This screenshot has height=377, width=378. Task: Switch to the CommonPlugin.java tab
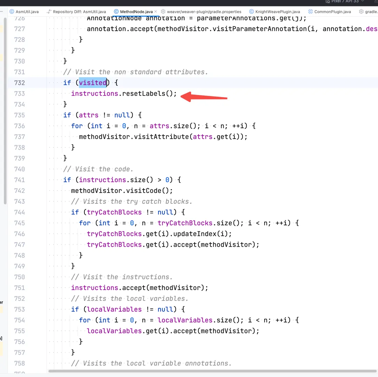click(x=332, y=12)
